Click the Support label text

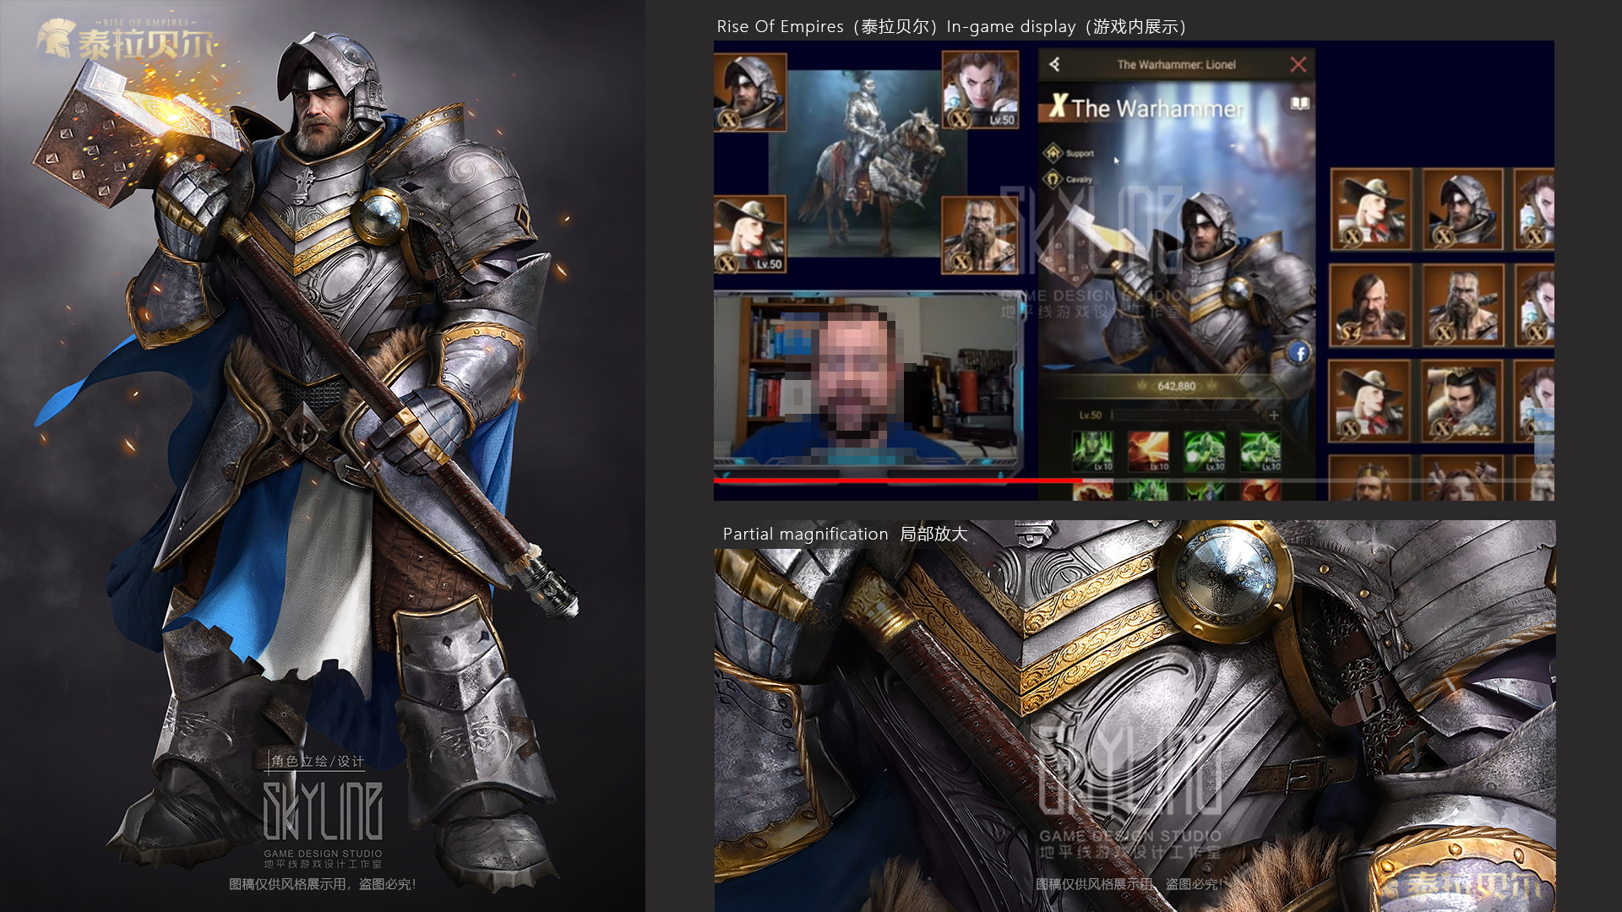click(1080, 154)
